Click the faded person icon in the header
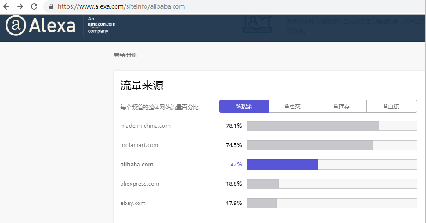 [x=257, y=23]
